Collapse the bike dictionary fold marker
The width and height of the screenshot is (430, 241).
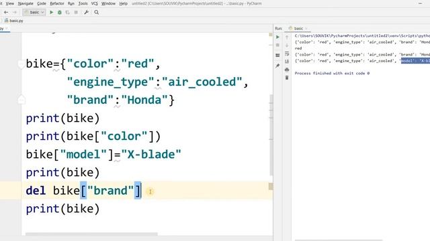coord(21,64)
